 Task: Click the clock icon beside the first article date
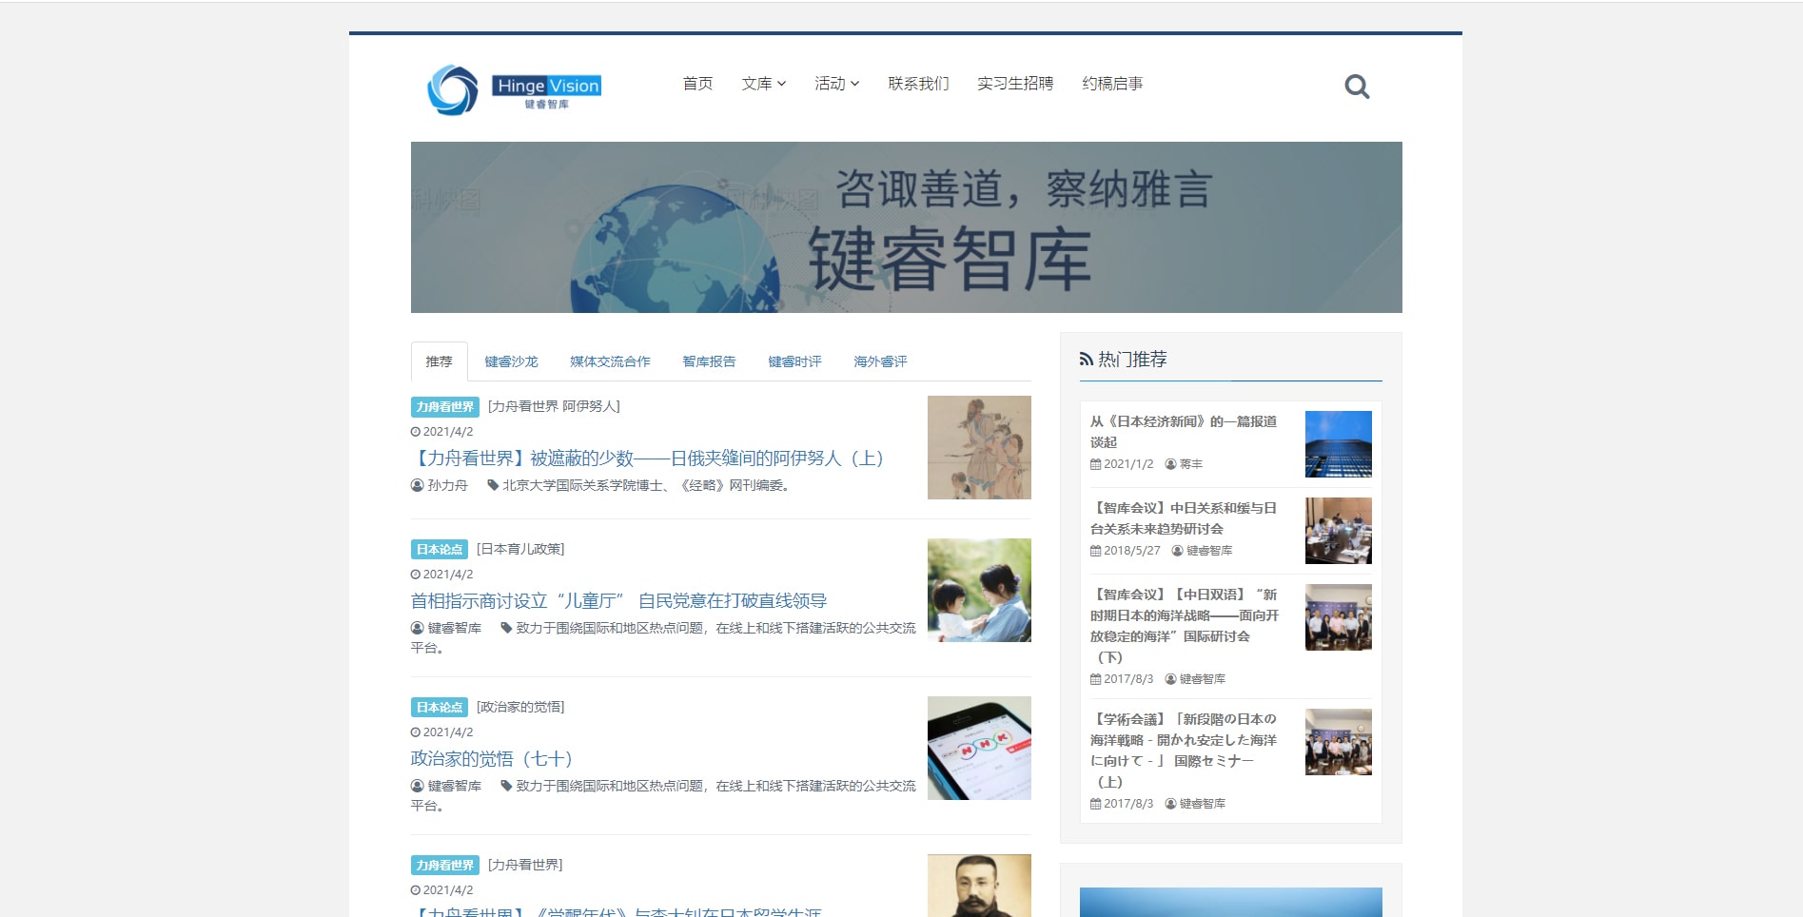click(x=416, y=432)
